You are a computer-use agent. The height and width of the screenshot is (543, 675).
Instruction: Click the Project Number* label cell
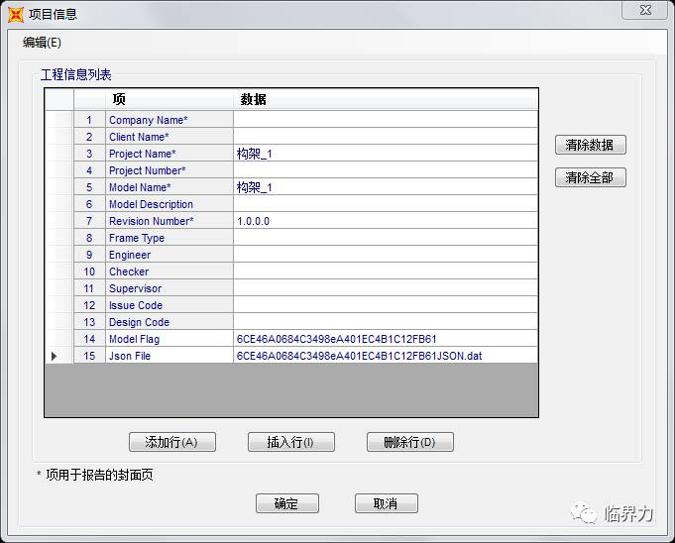(169, 170)
